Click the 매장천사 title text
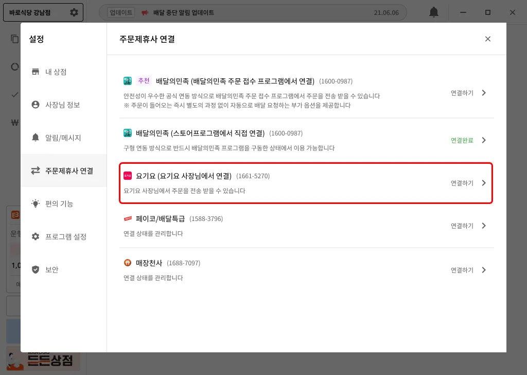 tap(149, 263)
